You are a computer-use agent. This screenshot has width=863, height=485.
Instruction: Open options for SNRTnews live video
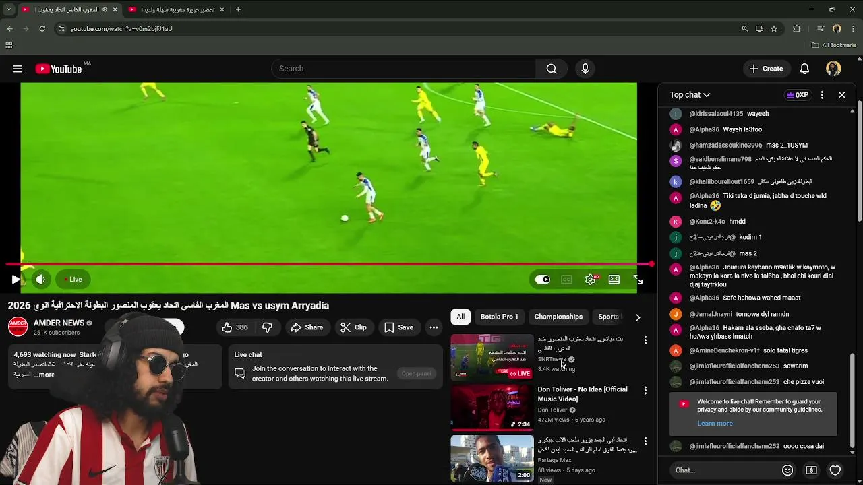(x=645, y=340)
